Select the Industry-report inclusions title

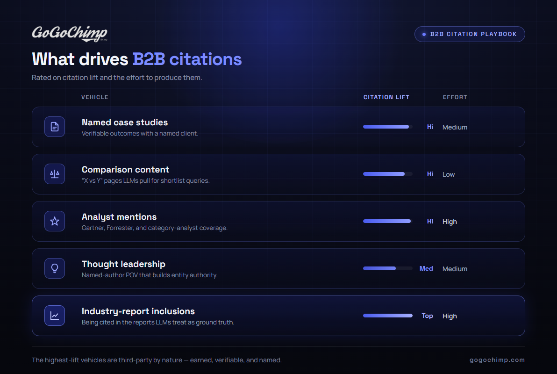pos(138,311)
